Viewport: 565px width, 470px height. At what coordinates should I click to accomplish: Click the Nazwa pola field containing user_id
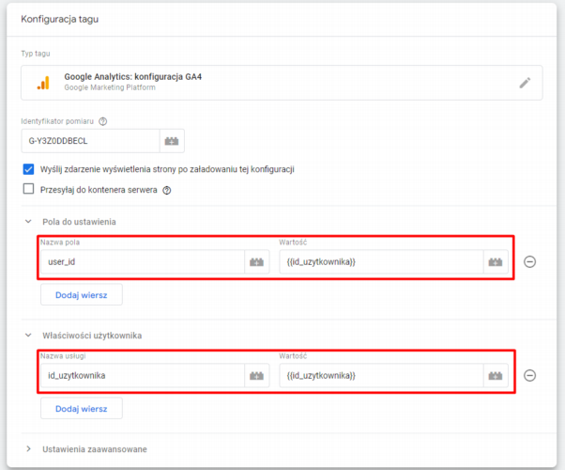pos(141,261)
